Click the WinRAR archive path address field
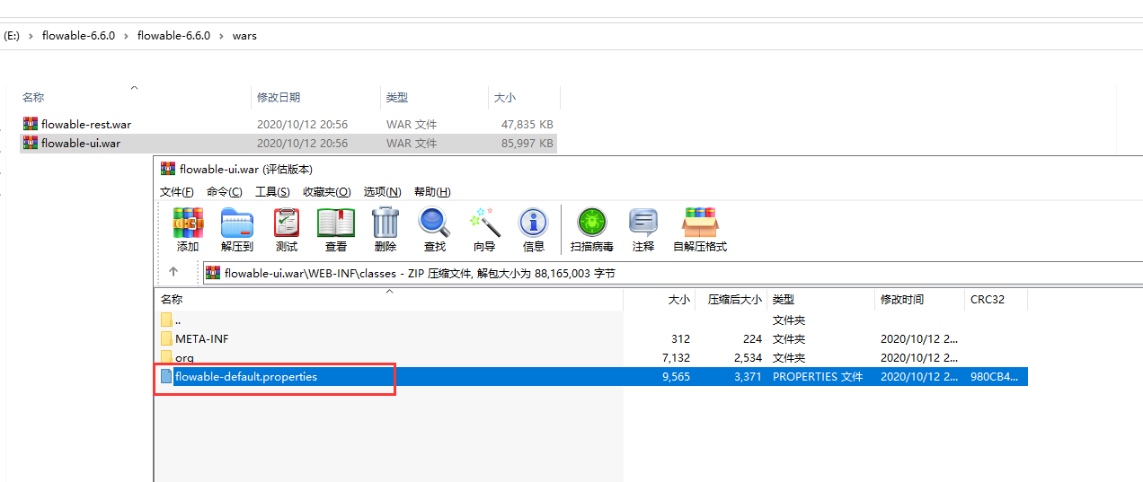1143x482 pixels. pyautogui.click(x=672, y=273)
